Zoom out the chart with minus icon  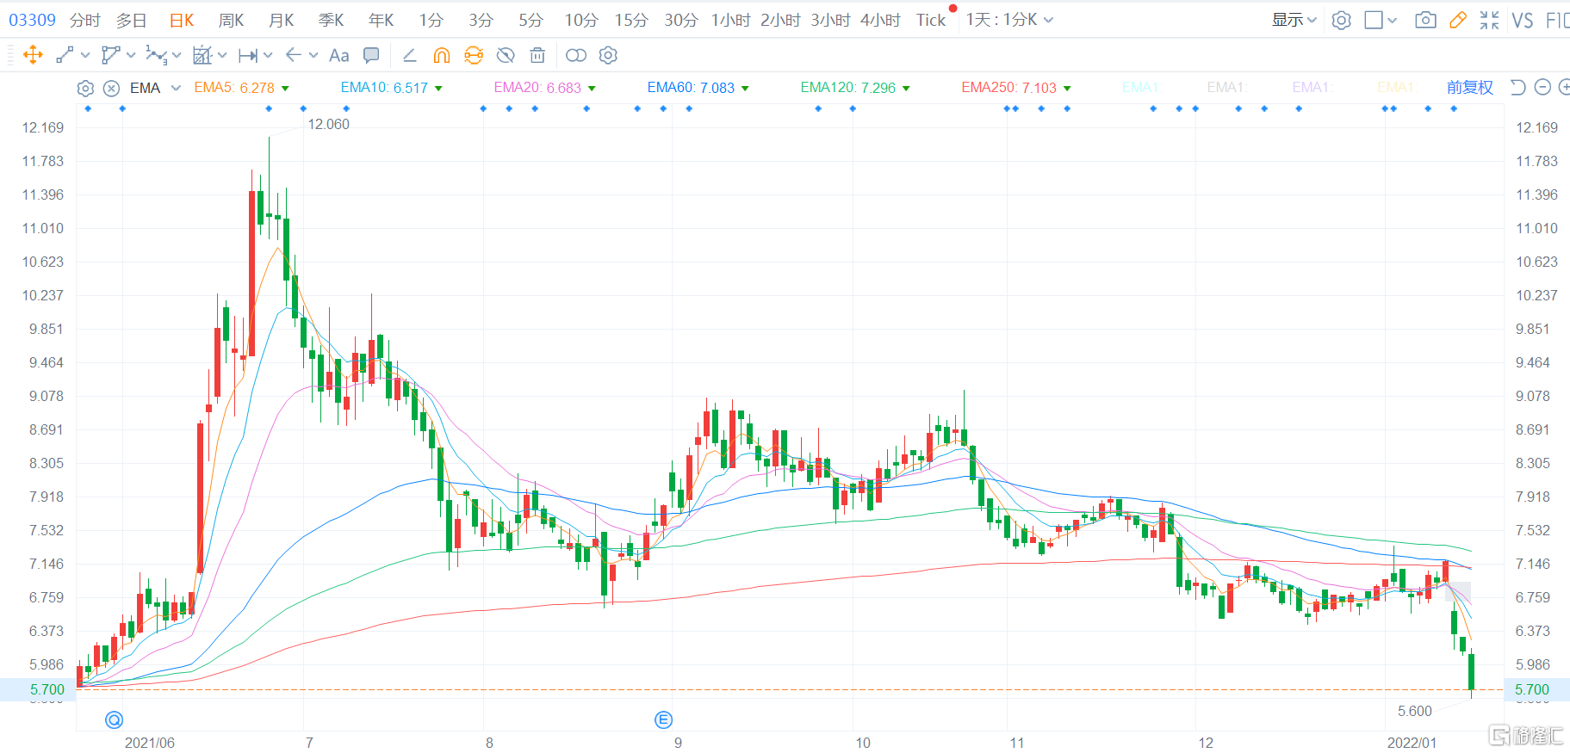(1542, 87)
